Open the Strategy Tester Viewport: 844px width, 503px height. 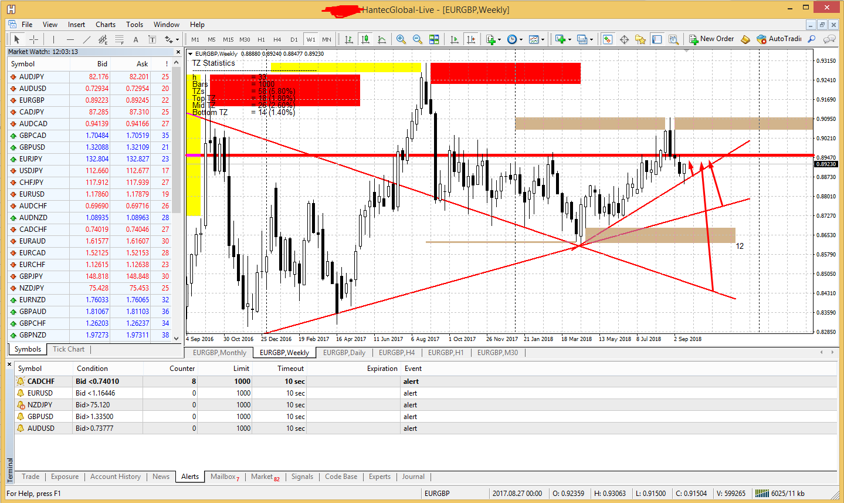tap(673, 39)
